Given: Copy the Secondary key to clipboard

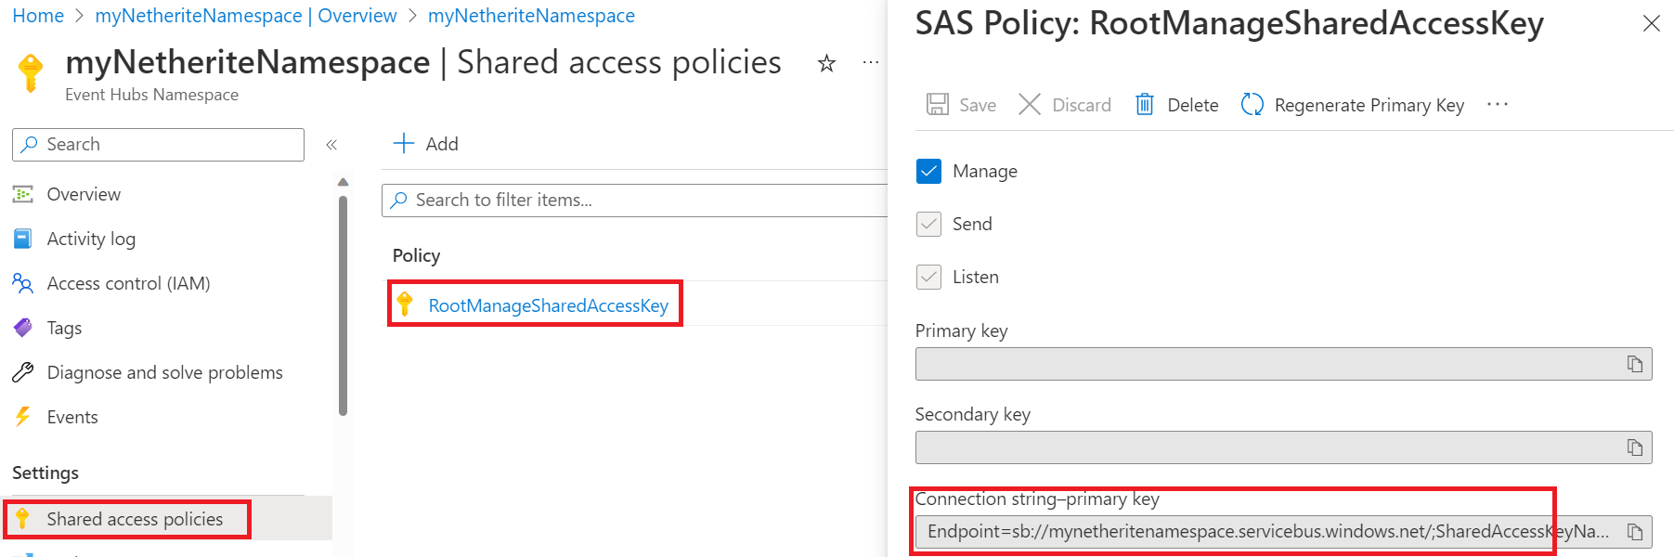Looking at the screenshot, I should tap(1635, 447).
